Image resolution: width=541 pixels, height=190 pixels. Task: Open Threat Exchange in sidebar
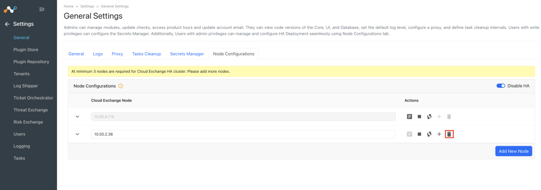[x=30, y=110]
